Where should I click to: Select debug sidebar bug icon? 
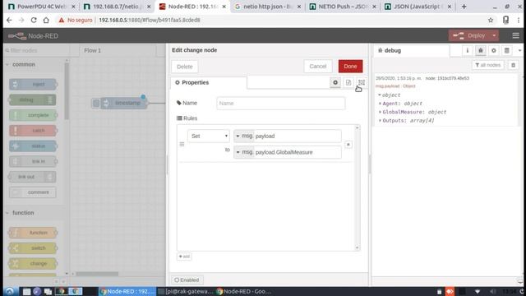(x=480, y=50)
